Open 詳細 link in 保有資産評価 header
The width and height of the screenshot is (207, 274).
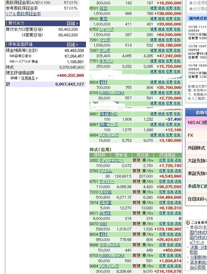click(x=72, y=44)
